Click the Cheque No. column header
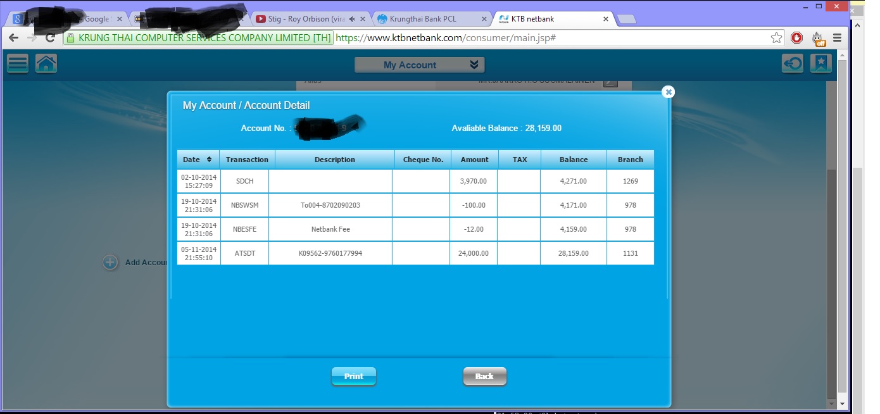The width and height of the screenshot is (880, 414). point(423,160)
